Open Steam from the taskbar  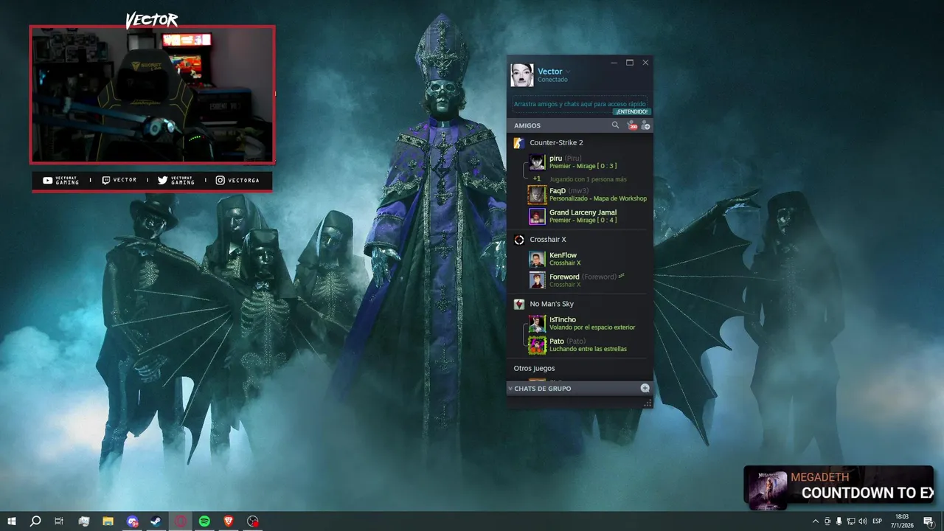pos(156,521)
